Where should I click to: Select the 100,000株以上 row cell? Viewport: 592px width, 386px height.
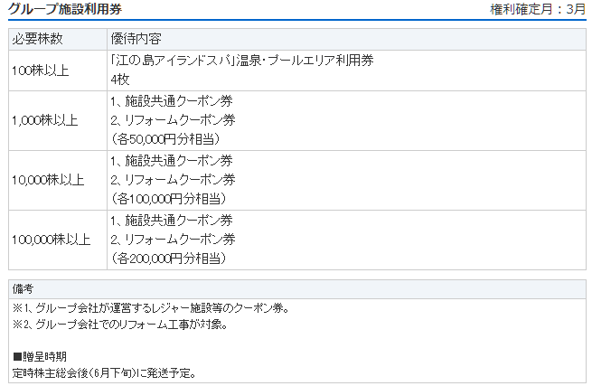[51, 240]
